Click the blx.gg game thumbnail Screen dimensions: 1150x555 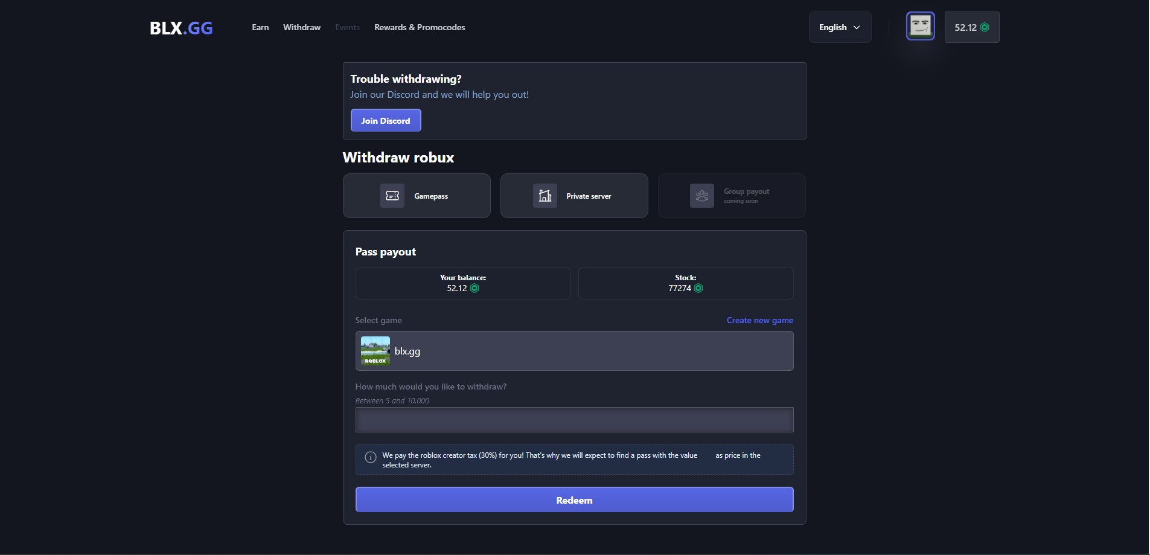coord(375,351)
